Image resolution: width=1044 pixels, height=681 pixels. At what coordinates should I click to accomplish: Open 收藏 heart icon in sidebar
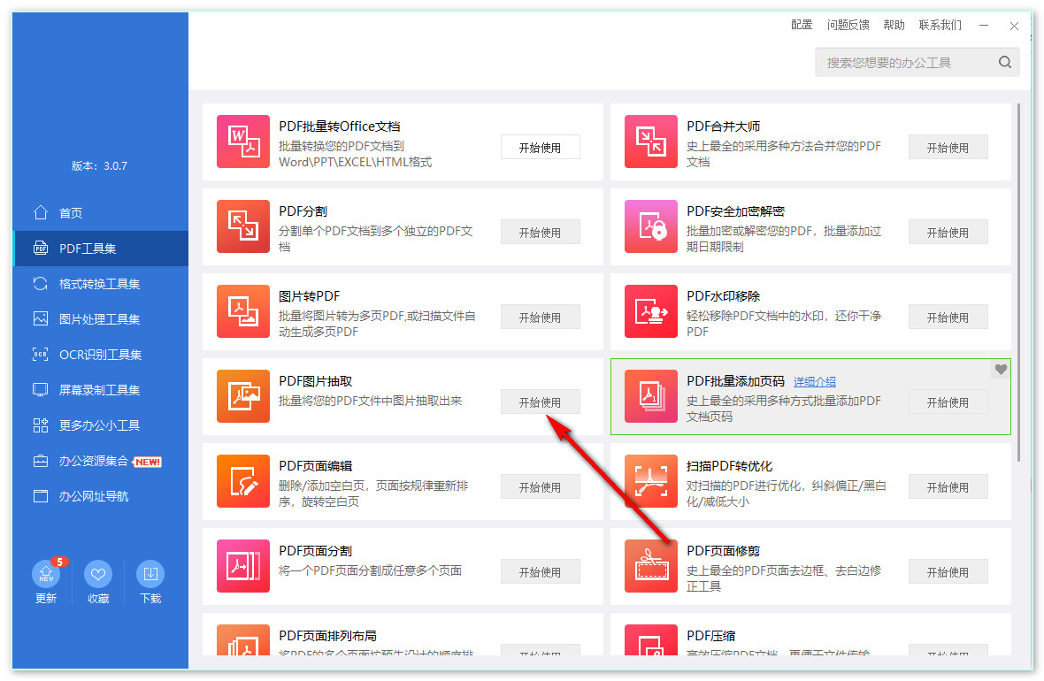point(98,574)
